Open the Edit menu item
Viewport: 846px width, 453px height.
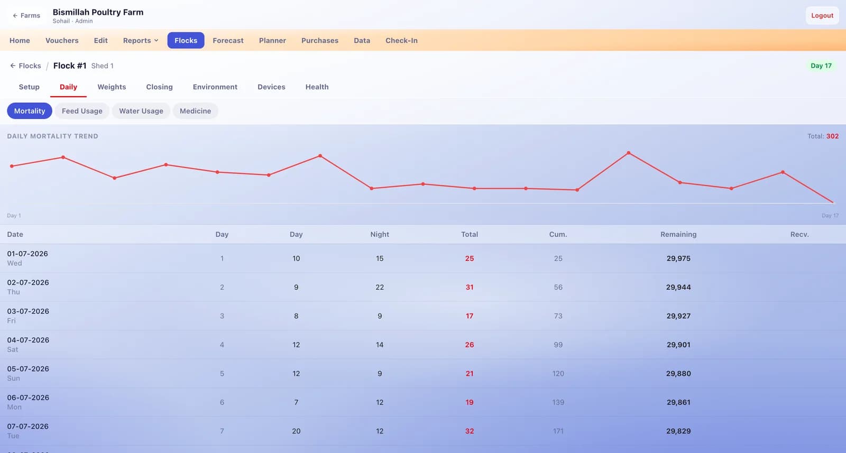[x=100, y=41]
